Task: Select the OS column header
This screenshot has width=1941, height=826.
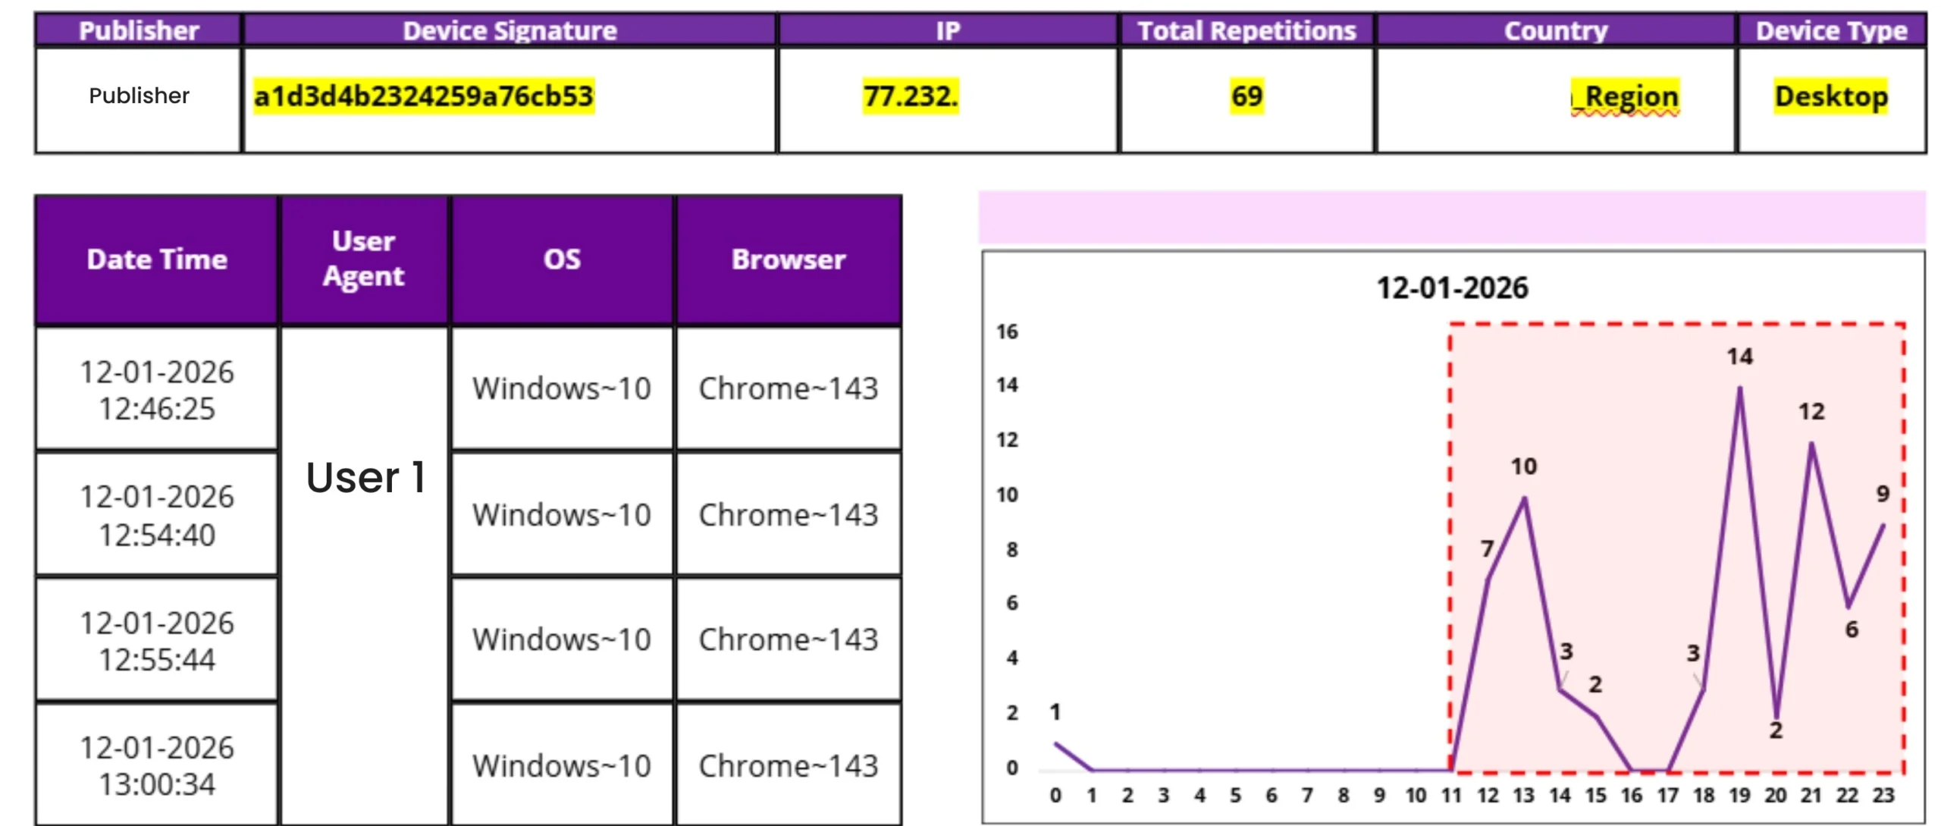Action: 562,259
